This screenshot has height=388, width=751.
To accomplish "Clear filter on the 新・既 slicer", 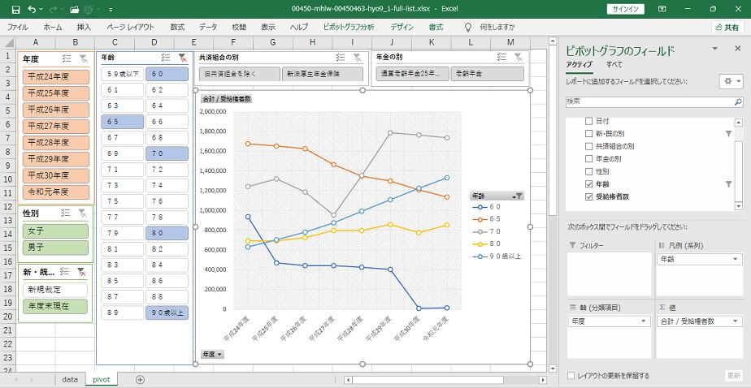I will click(x=82, y=272).
